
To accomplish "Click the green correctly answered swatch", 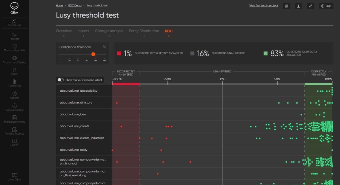I will click(x=265, y=53).
